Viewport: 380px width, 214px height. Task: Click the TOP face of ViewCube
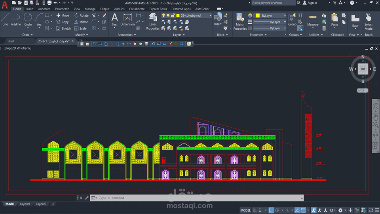point(363,69)
